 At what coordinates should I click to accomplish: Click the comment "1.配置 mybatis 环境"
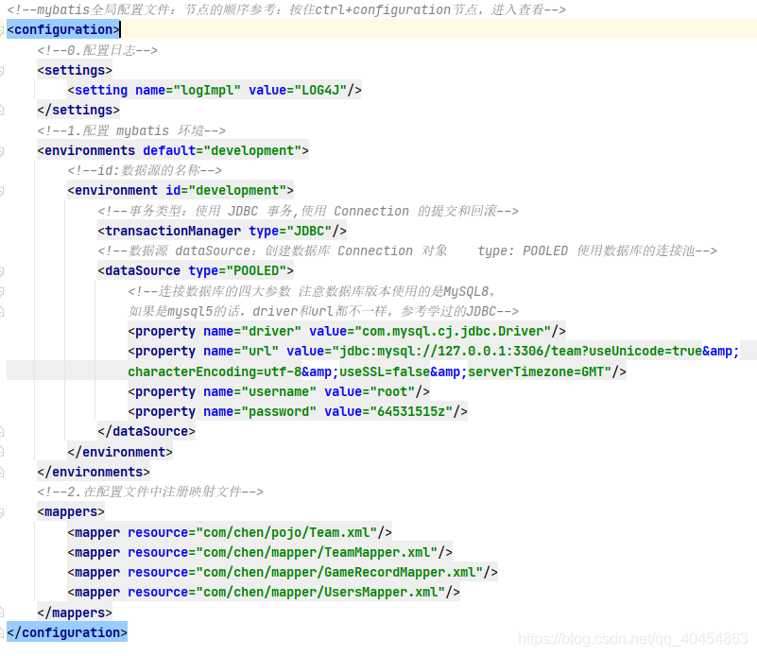[x=131, y=130]
